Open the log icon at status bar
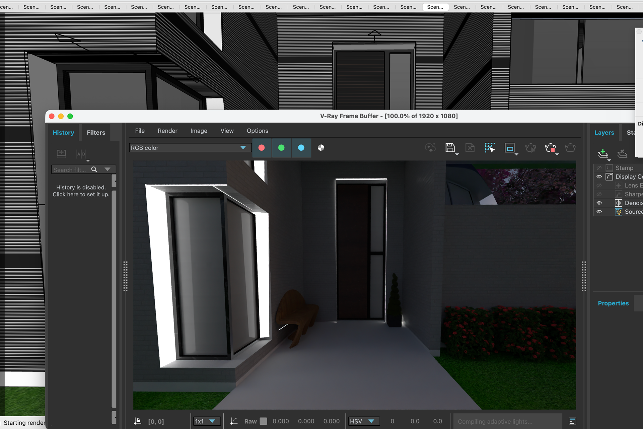Screen dimensions: 643x429 pyautogui.click(x=572, y=421)
